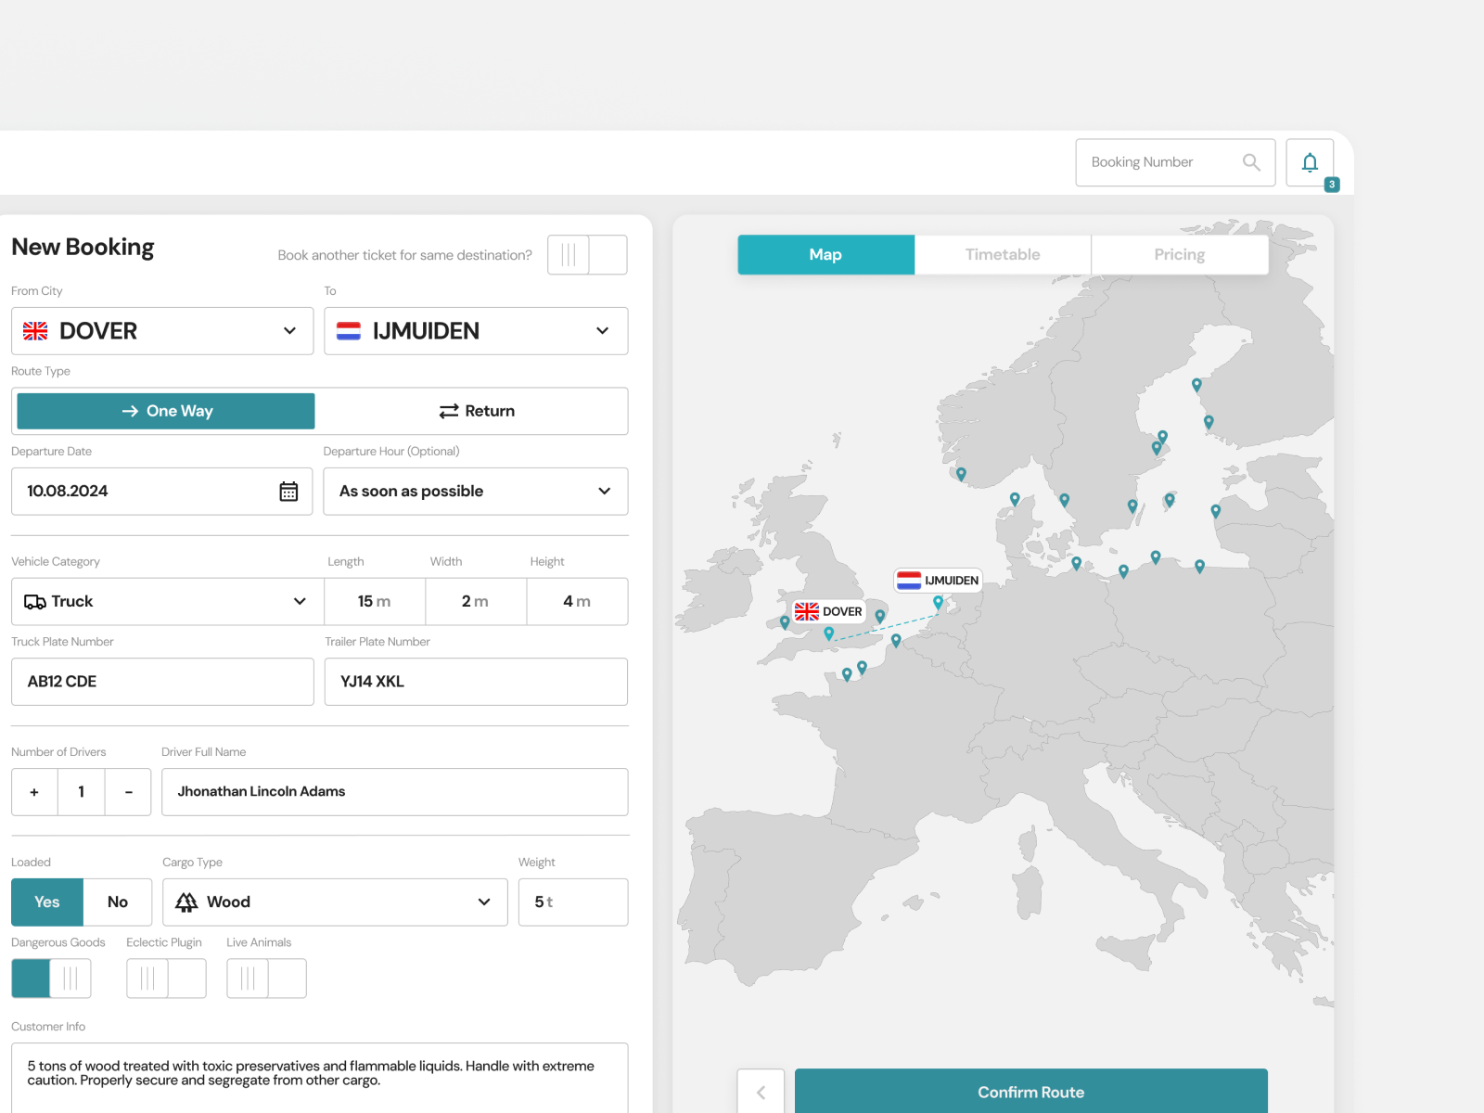Decrease number of drivers with minus

(128, 792)
